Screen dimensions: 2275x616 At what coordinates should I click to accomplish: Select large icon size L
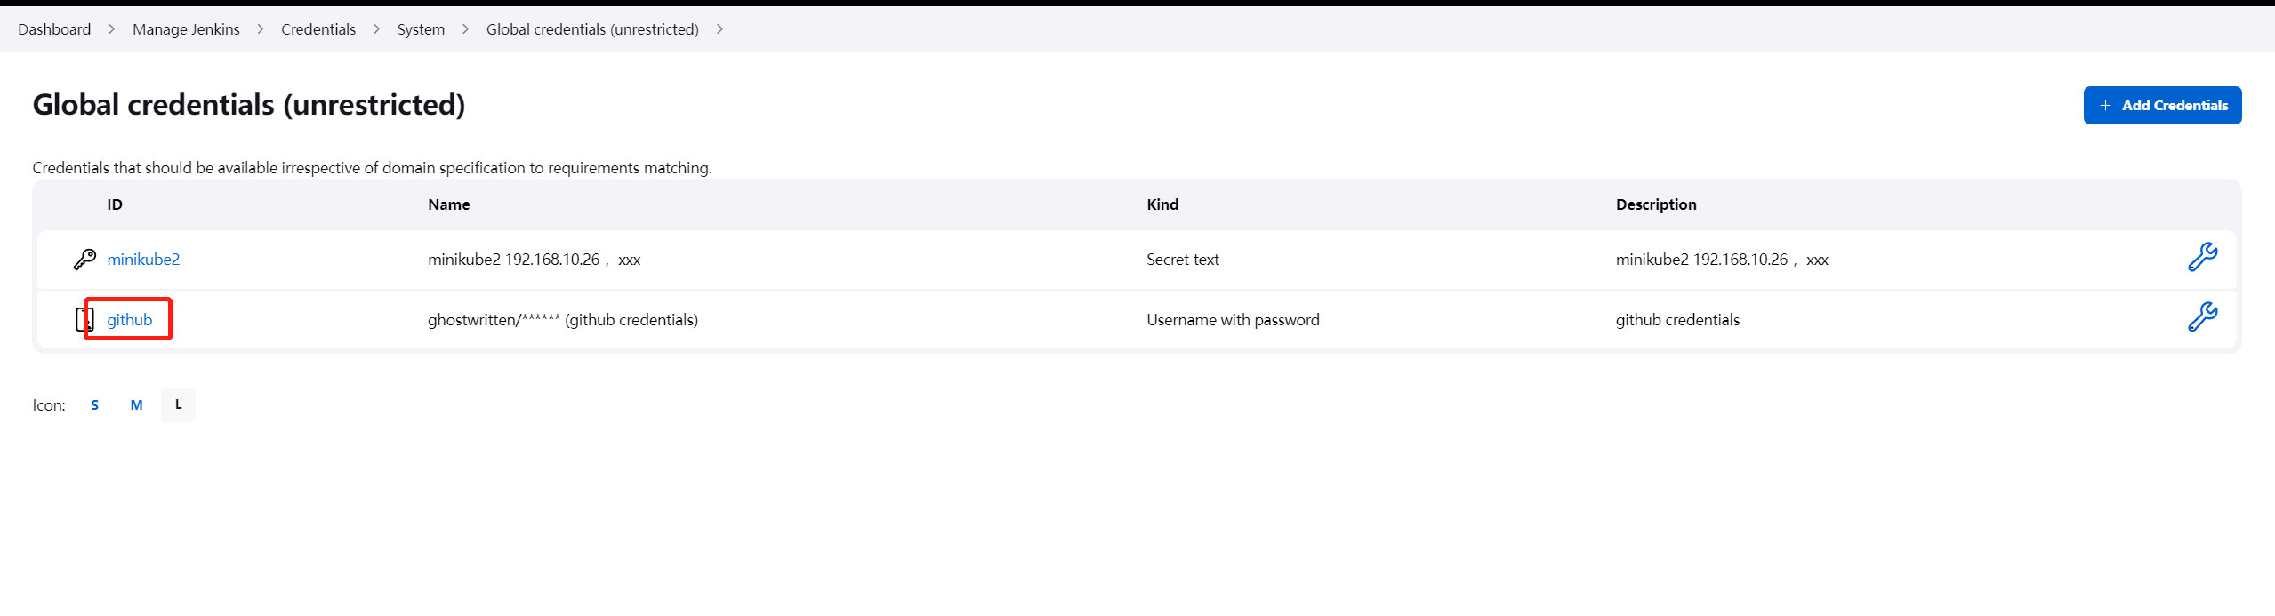click(x=178, y=404)
